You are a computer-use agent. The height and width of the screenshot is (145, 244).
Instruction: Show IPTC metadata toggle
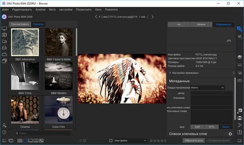tap(212, 127)
